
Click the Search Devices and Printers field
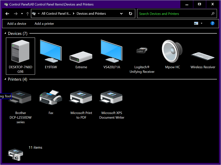tap(174, 14)
